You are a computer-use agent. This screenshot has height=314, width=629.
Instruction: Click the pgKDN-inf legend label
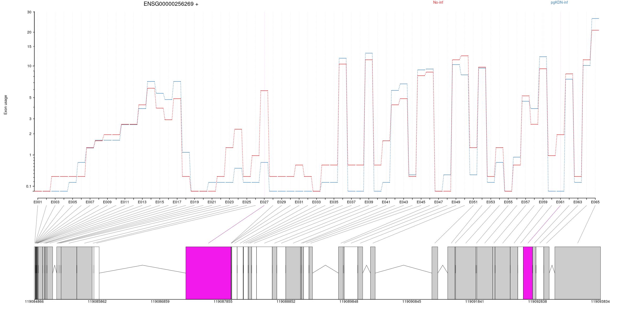point(559,3)
